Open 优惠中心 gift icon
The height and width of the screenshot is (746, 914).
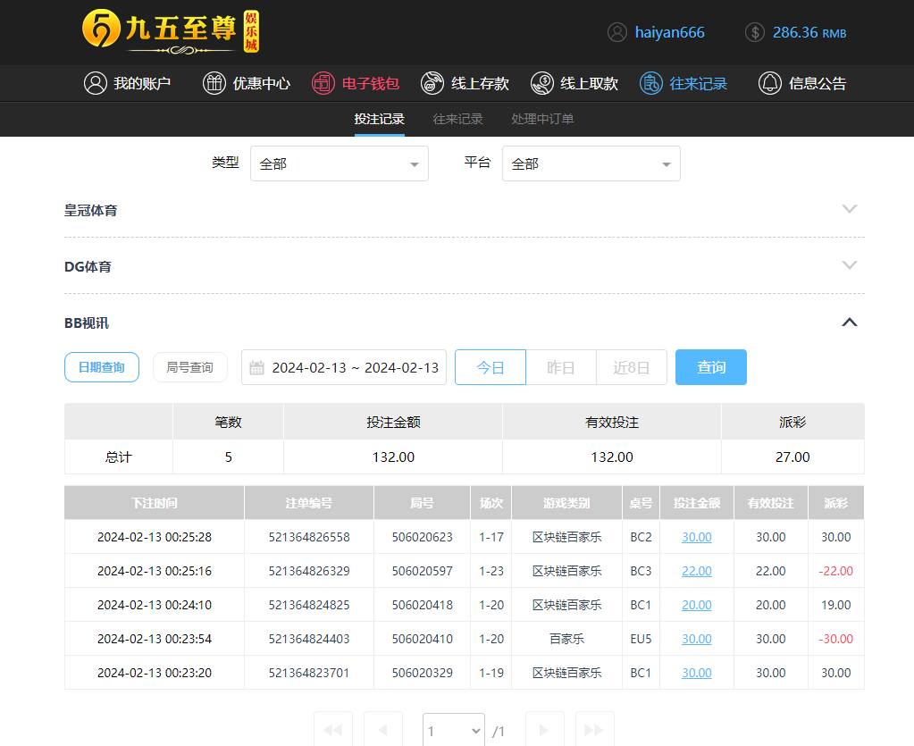coord(214,83)
